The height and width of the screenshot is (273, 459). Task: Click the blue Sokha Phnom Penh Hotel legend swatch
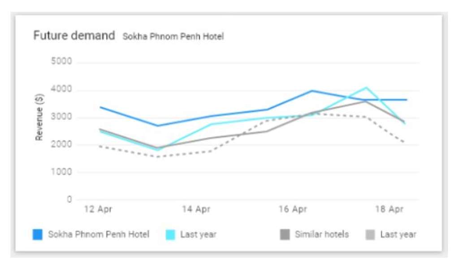(x=38, y=234)
